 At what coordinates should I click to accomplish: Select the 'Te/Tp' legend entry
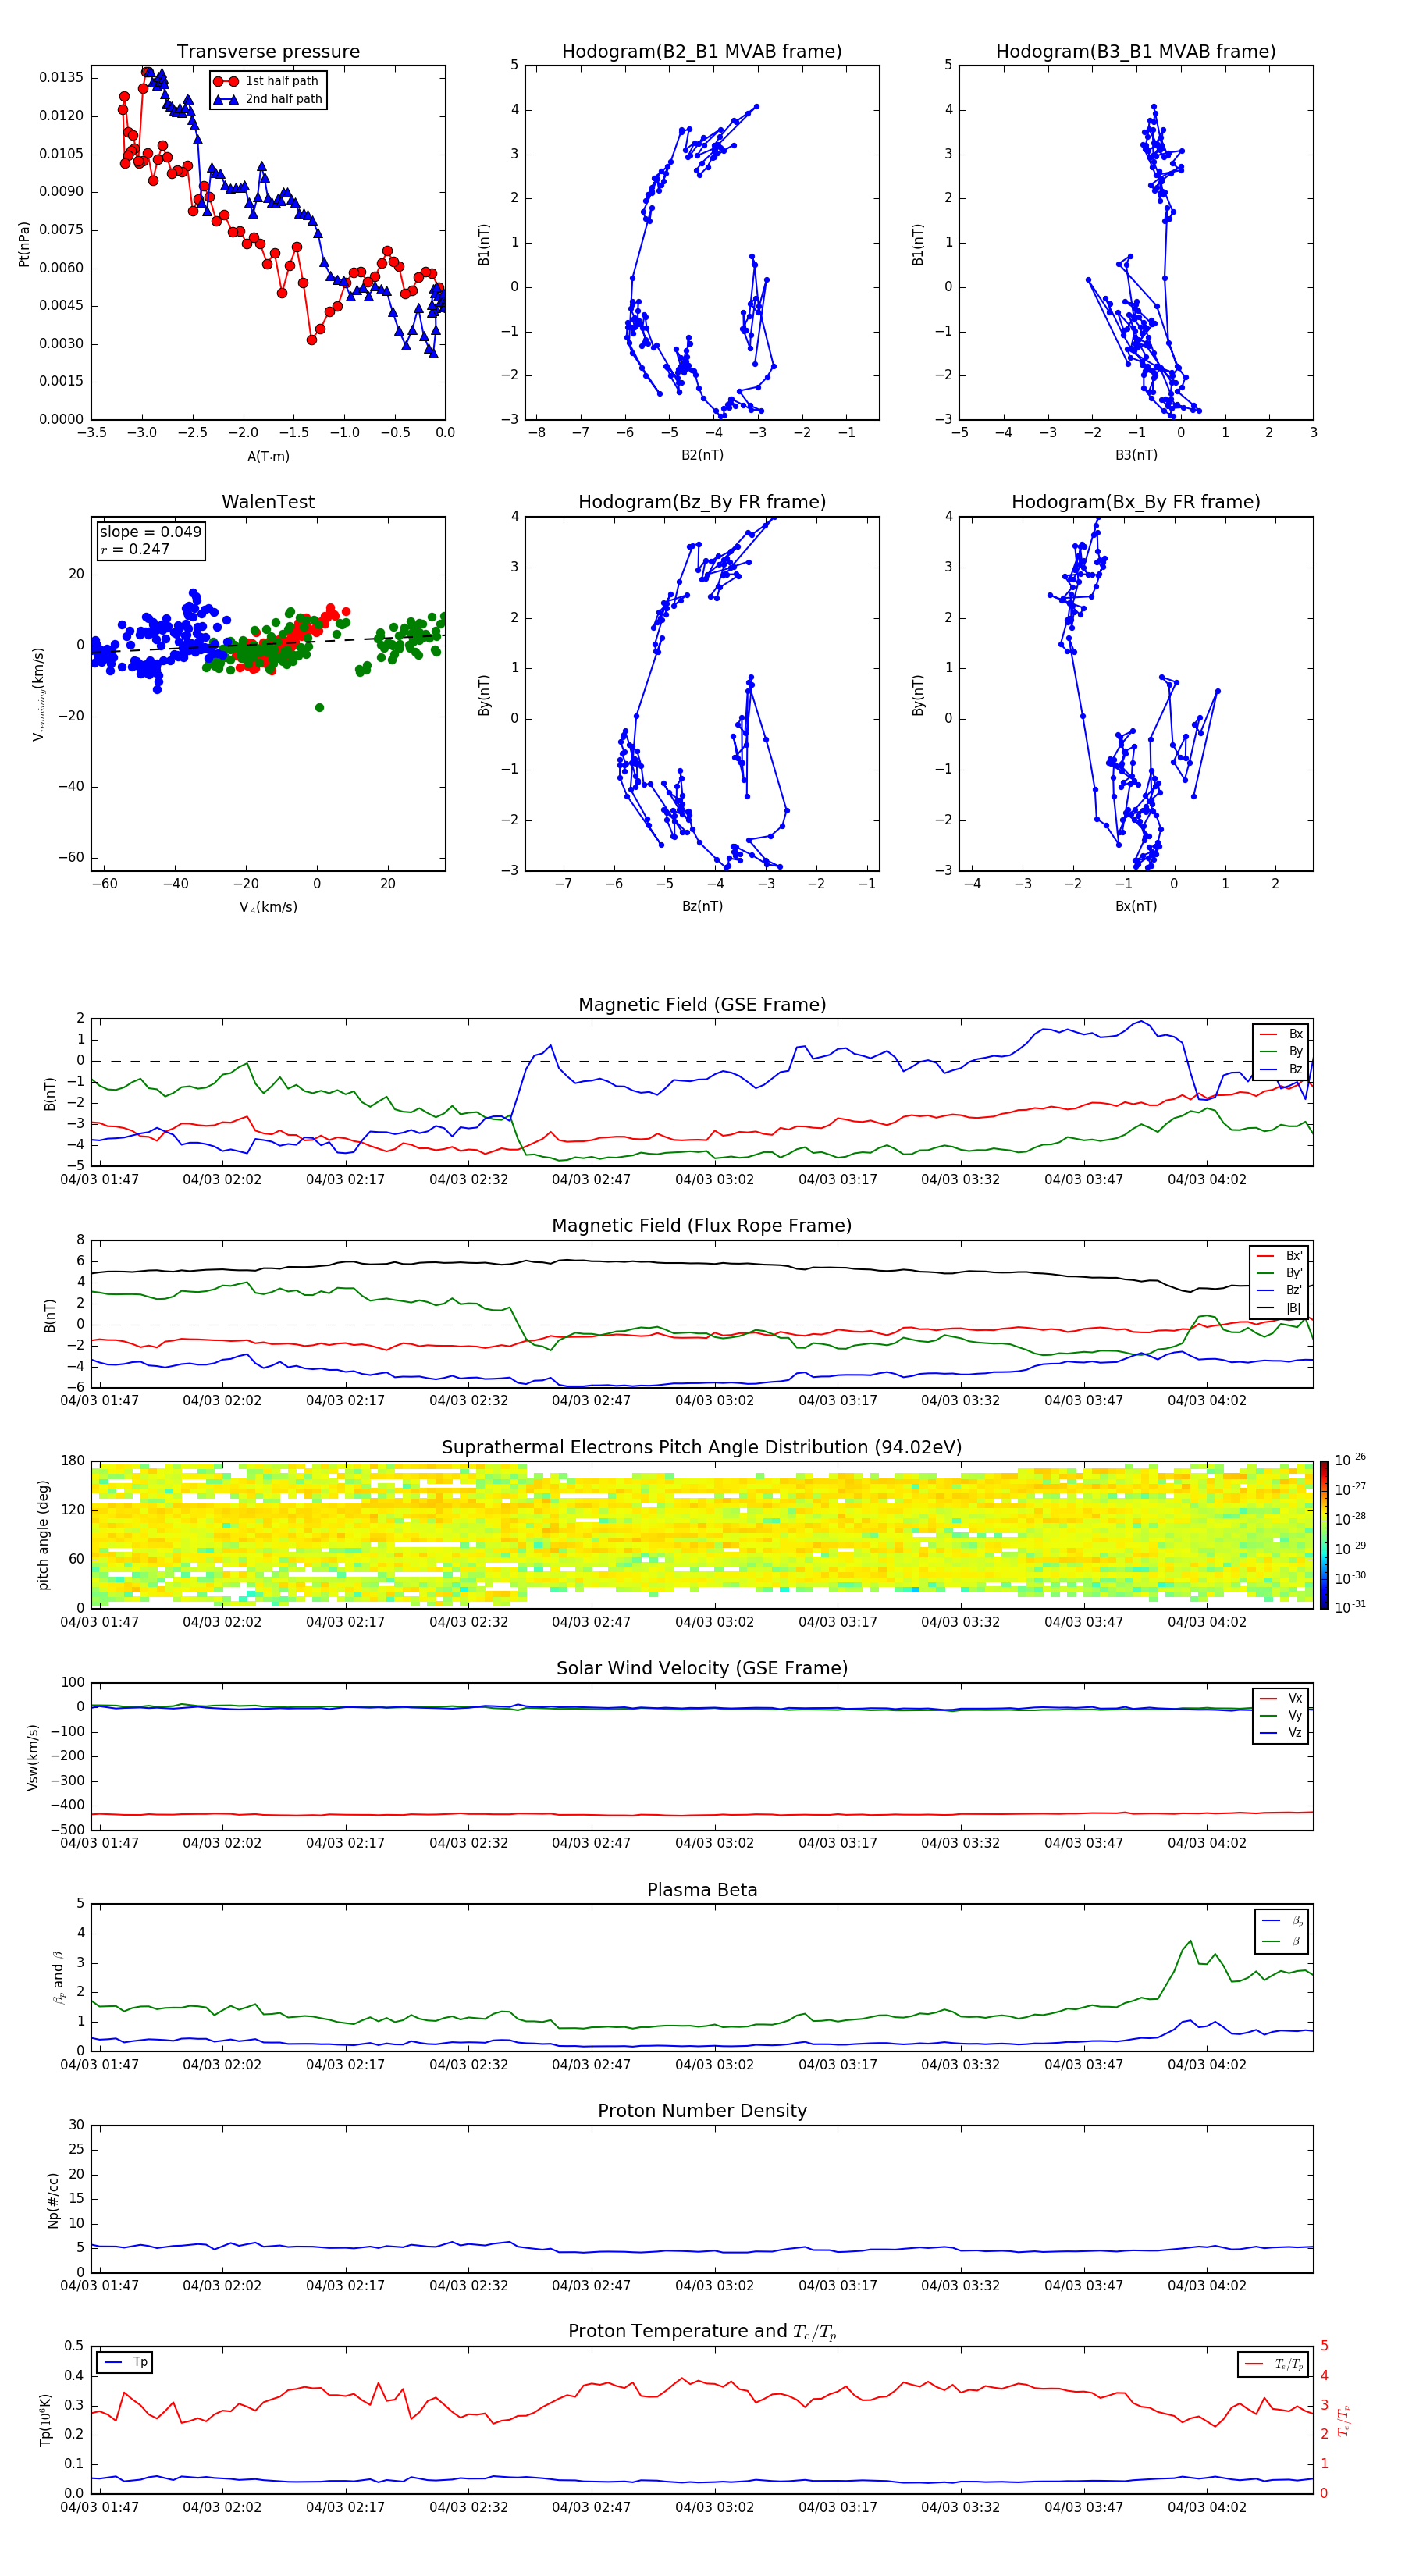pos(1274,2364)
